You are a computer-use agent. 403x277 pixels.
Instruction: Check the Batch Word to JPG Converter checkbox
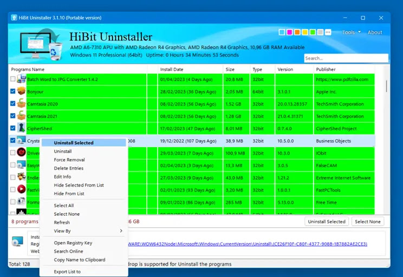point(12,79)
